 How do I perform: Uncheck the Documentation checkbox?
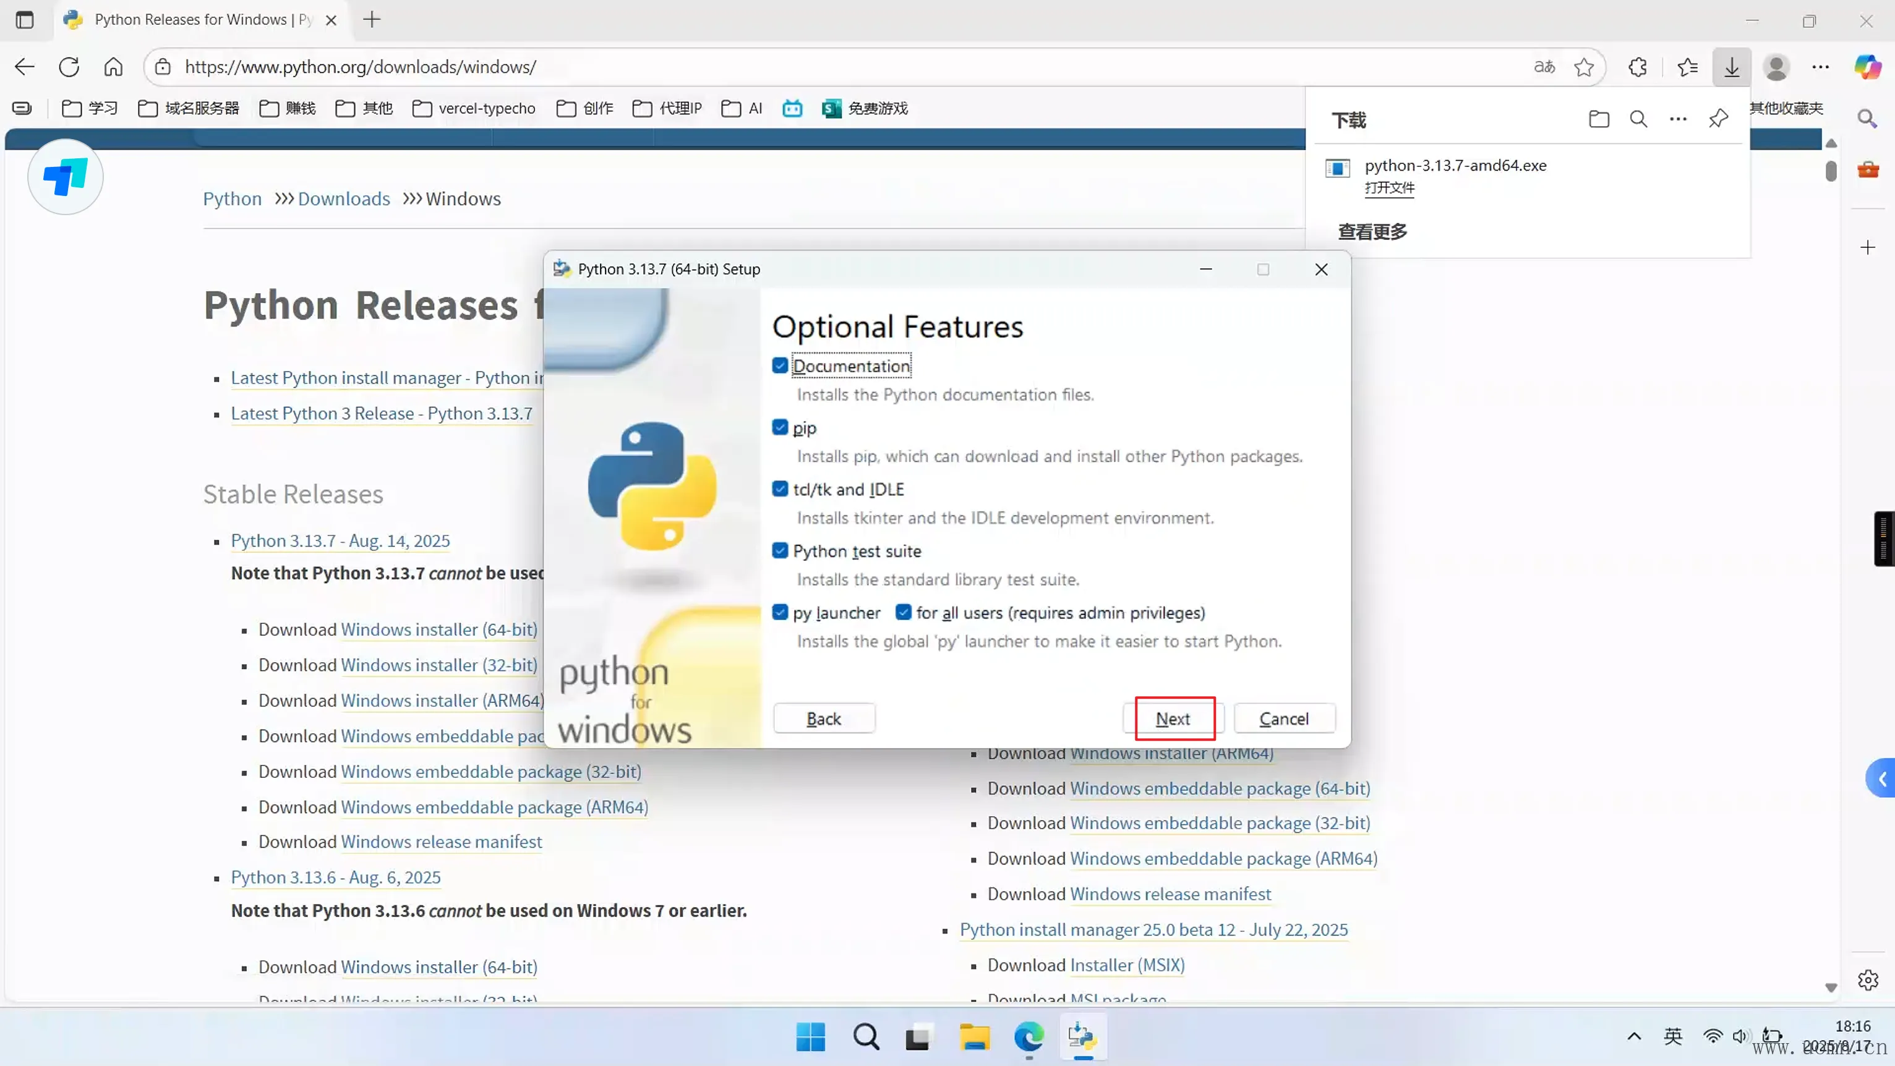780,365
